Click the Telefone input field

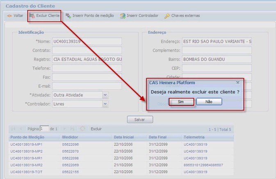[x=87, y=68]
